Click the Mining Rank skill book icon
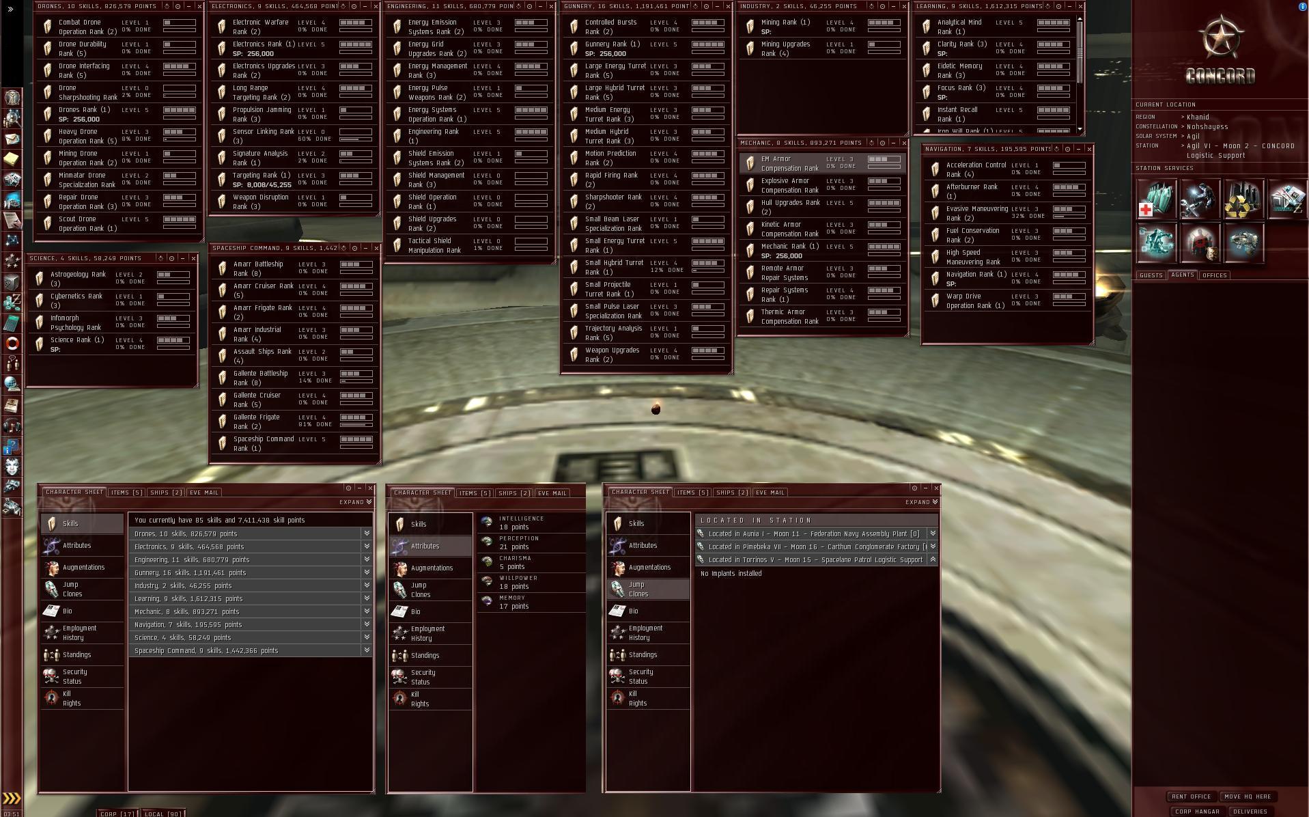Viewport: 1309px width, 817px height. [750, 27]
